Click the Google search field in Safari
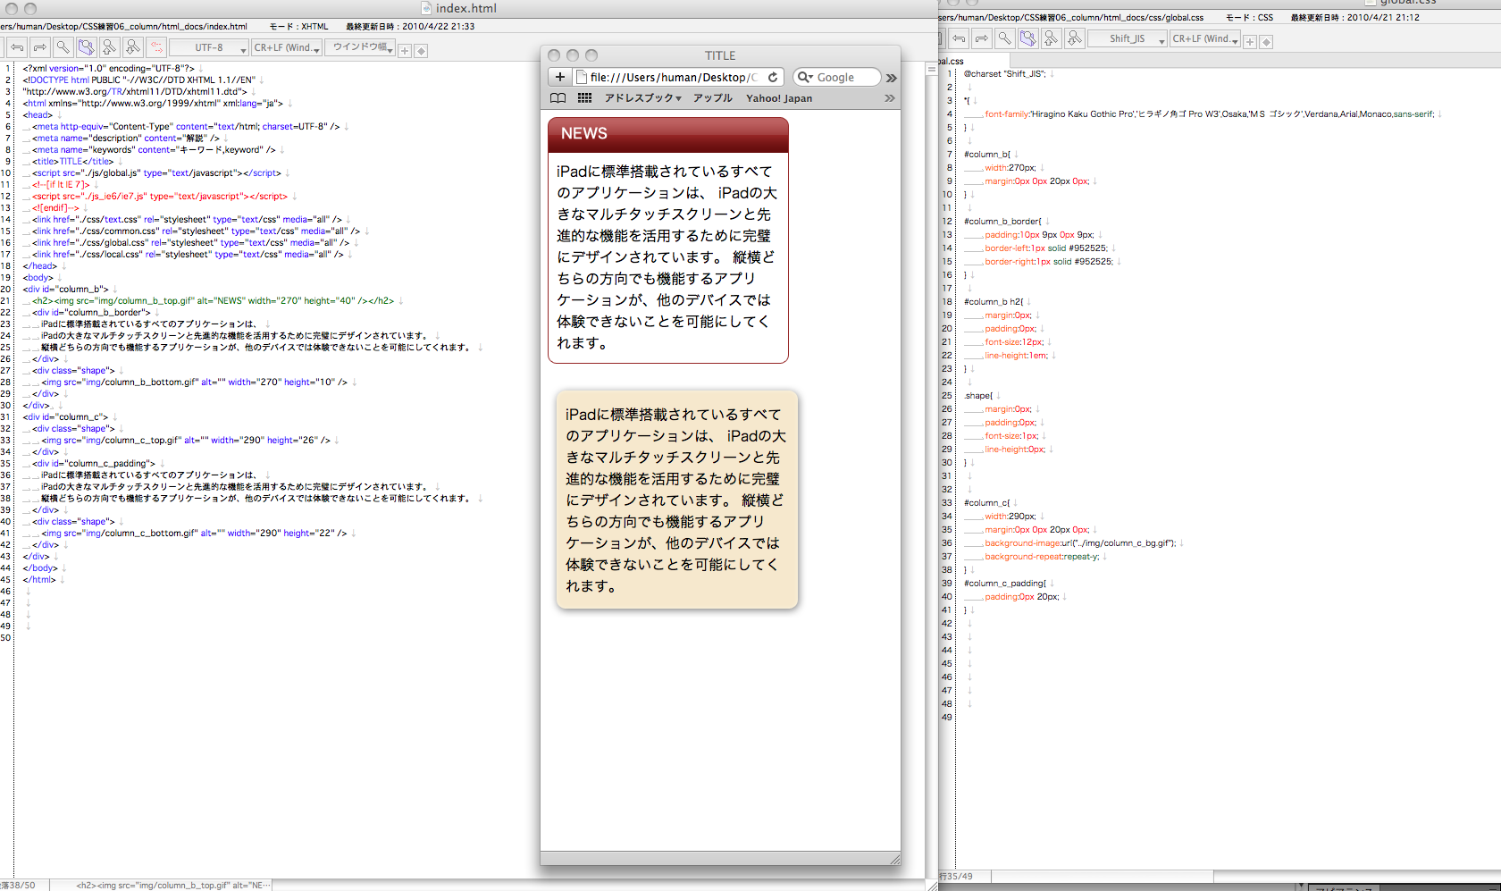1501x891 pixels. [836, 77]
